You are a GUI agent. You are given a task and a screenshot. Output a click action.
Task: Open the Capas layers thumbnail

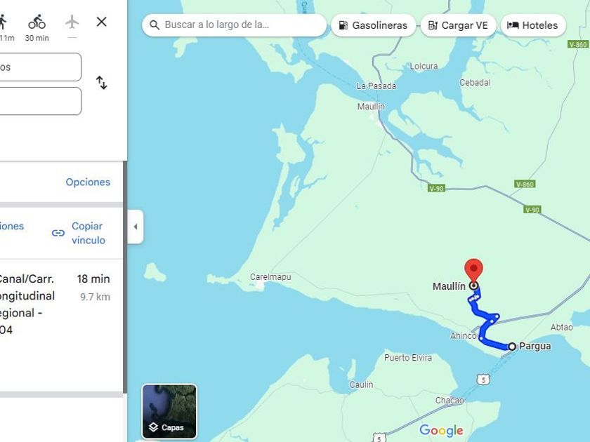click(x=169, y=411)
